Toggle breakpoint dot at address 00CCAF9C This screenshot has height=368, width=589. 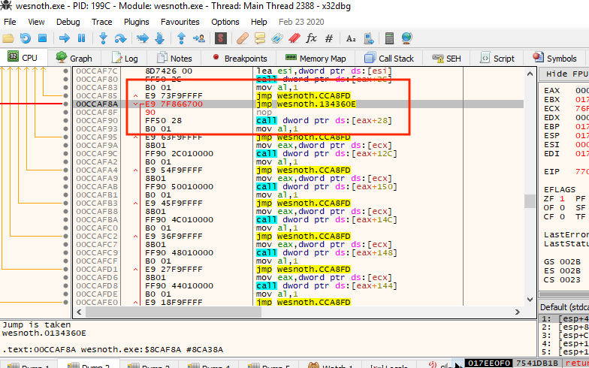[x=66, y=153]
